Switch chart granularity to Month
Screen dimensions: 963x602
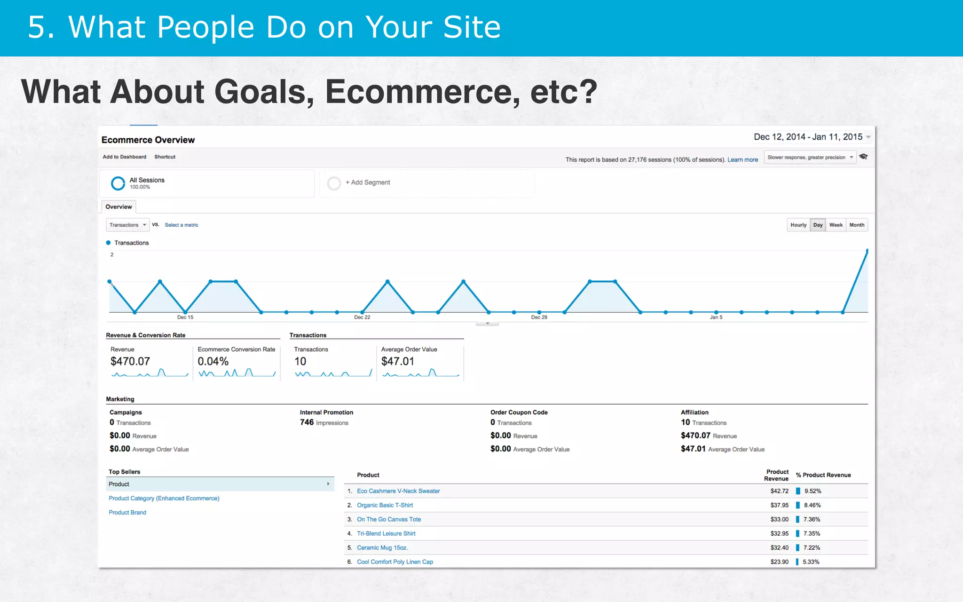coord(856,225)
